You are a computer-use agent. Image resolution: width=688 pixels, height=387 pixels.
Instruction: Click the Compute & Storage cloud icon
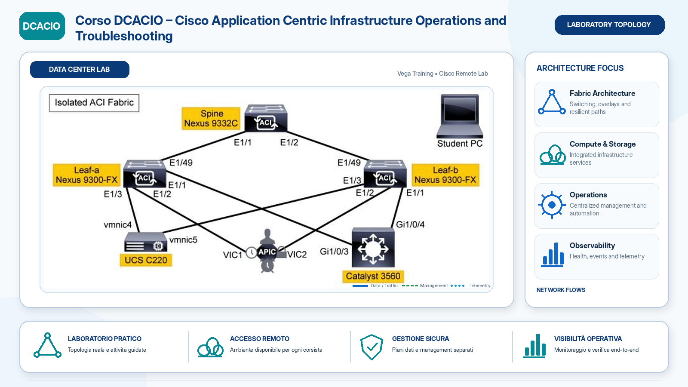coord(553,154)
